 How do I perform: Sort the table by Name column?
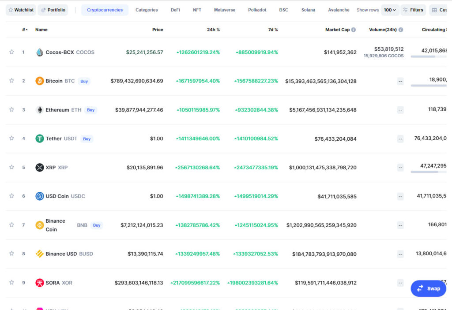(41, 30)
